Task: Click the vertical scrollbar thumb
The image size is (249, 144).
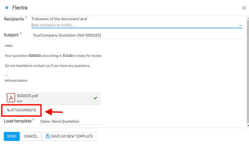Action: tap(248, 69)
